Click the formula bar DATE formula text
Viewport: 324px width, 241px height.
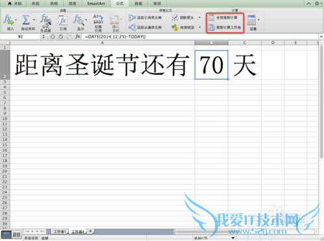point(115,37)
